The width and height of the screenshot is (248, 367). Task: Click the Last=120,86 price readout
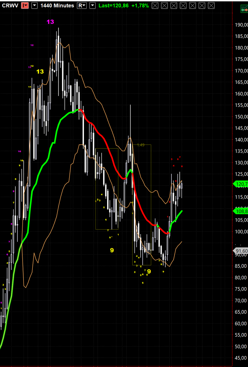(x=114, y=6)
